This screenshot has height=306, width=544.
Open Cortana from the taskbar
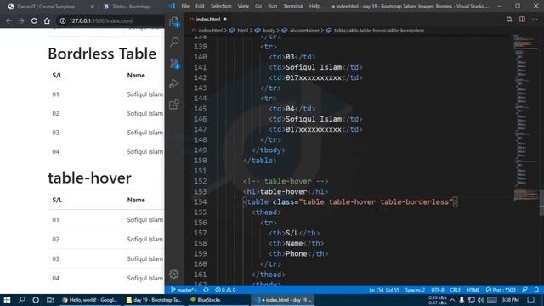[36, 300]
